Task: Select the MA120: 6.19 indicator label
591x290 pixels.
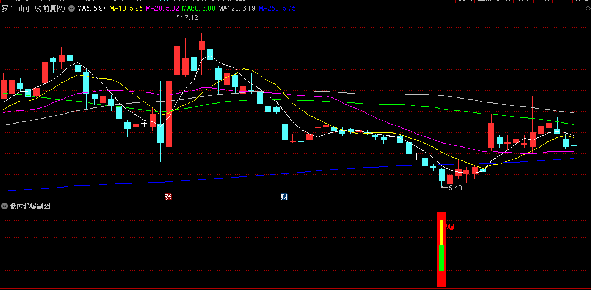Action: [x=236, y=8]
